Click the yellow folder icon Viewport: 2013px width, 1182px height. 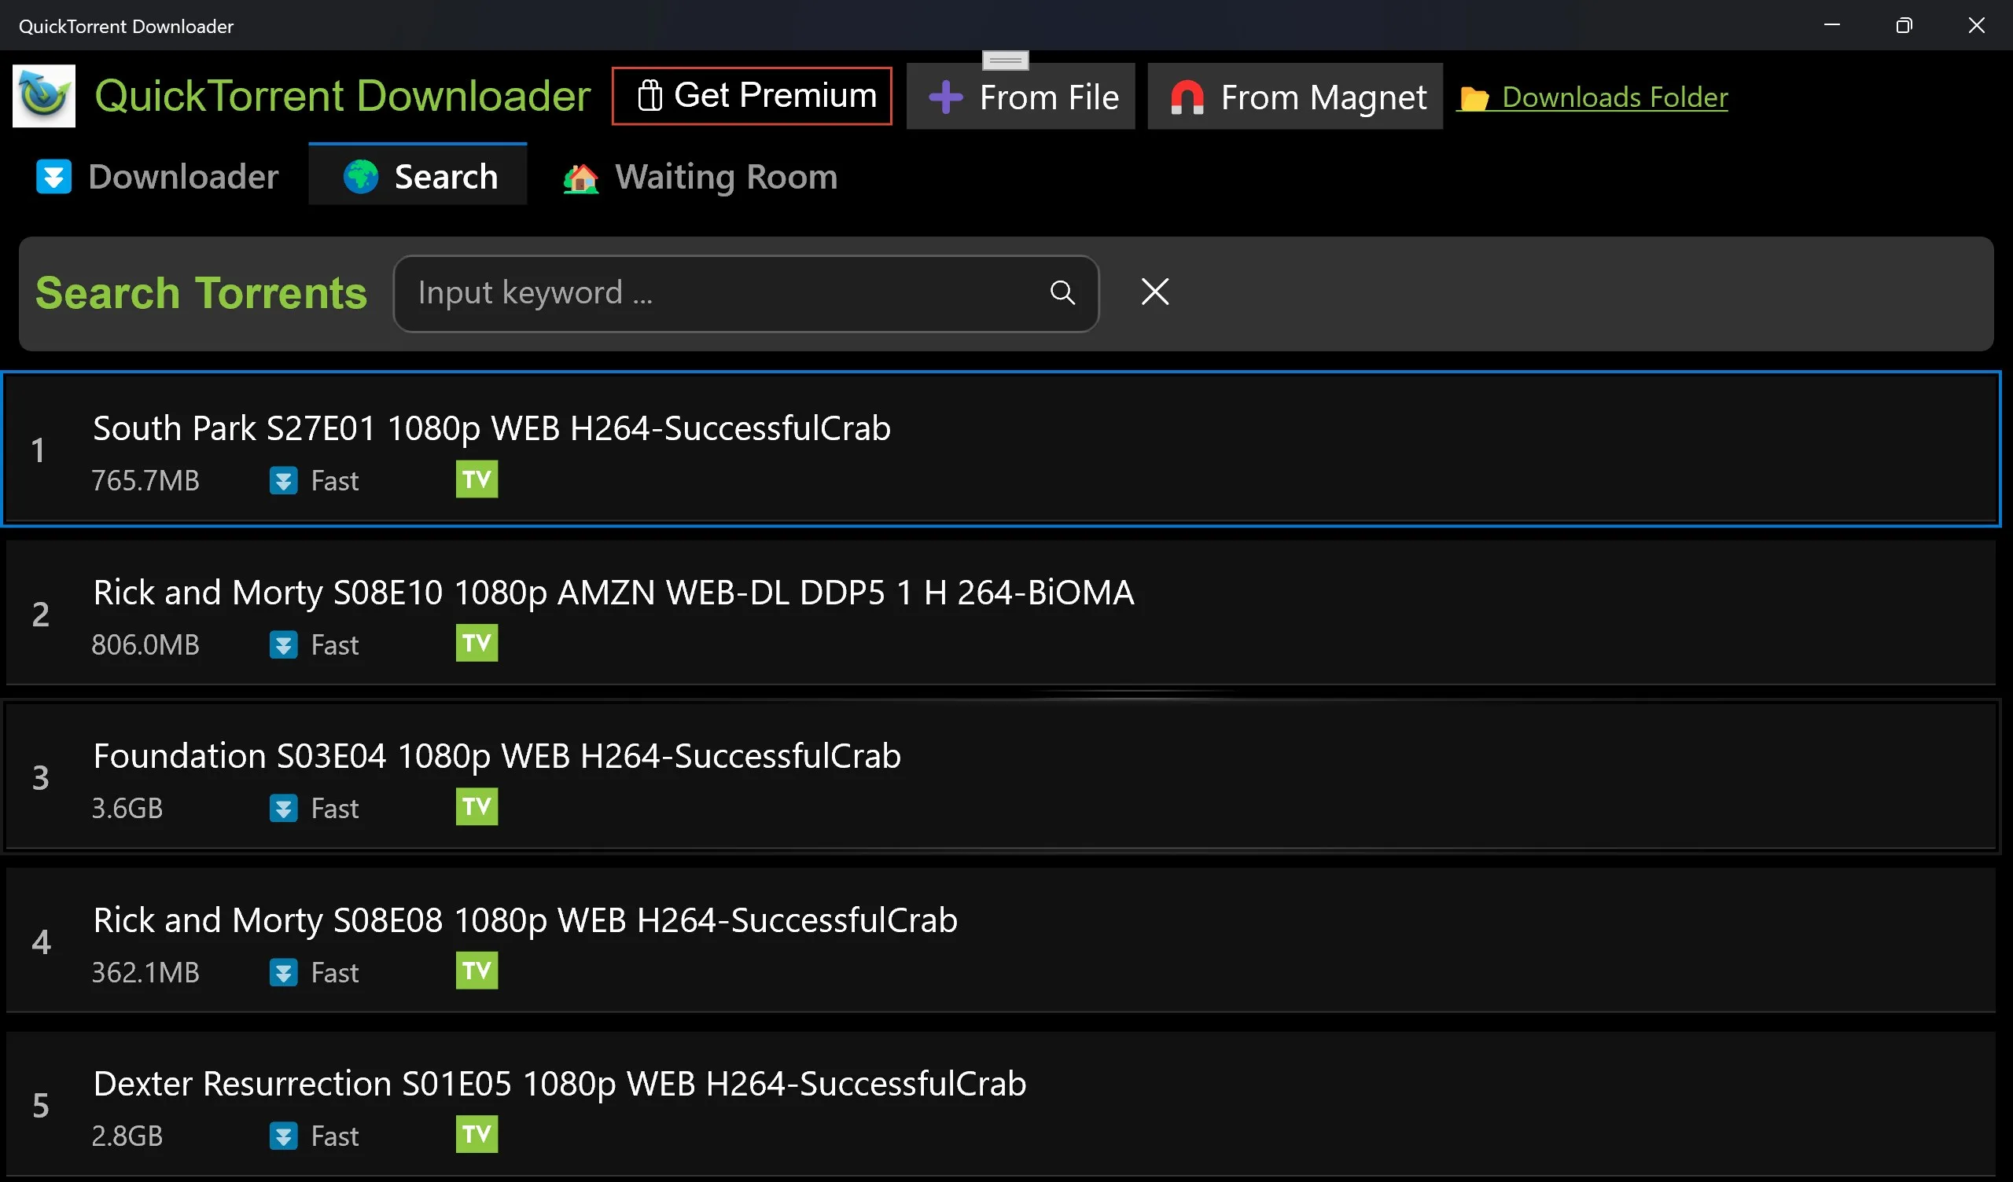(x=1474, y=98)
